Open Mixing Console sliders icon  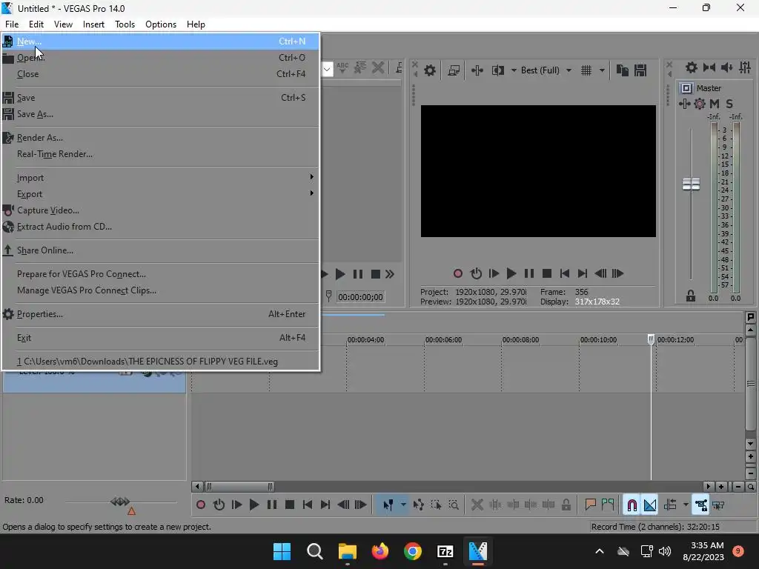coord(745,67)
